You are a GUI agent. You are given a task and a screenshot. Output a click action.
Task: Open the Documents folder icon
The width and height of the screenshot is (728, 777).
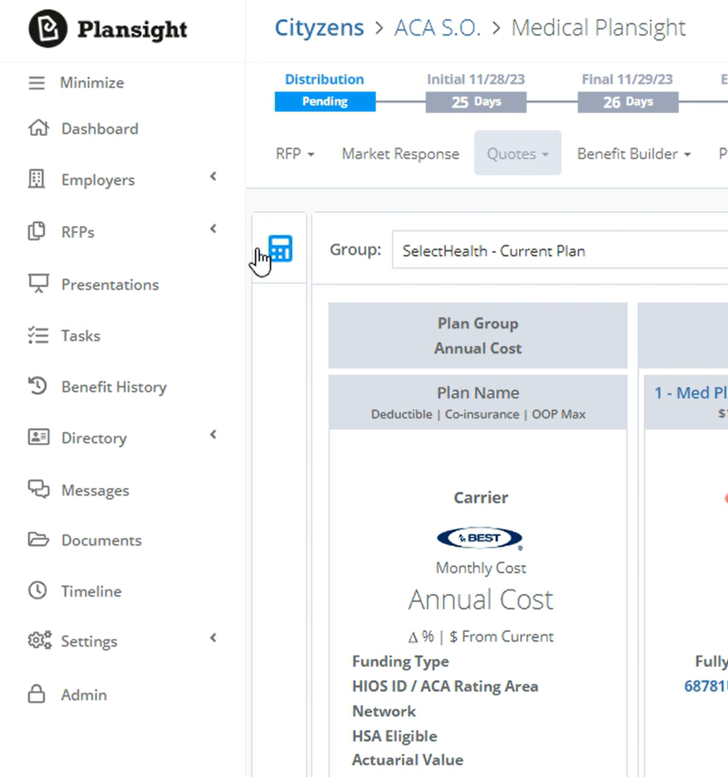[38, 540]
